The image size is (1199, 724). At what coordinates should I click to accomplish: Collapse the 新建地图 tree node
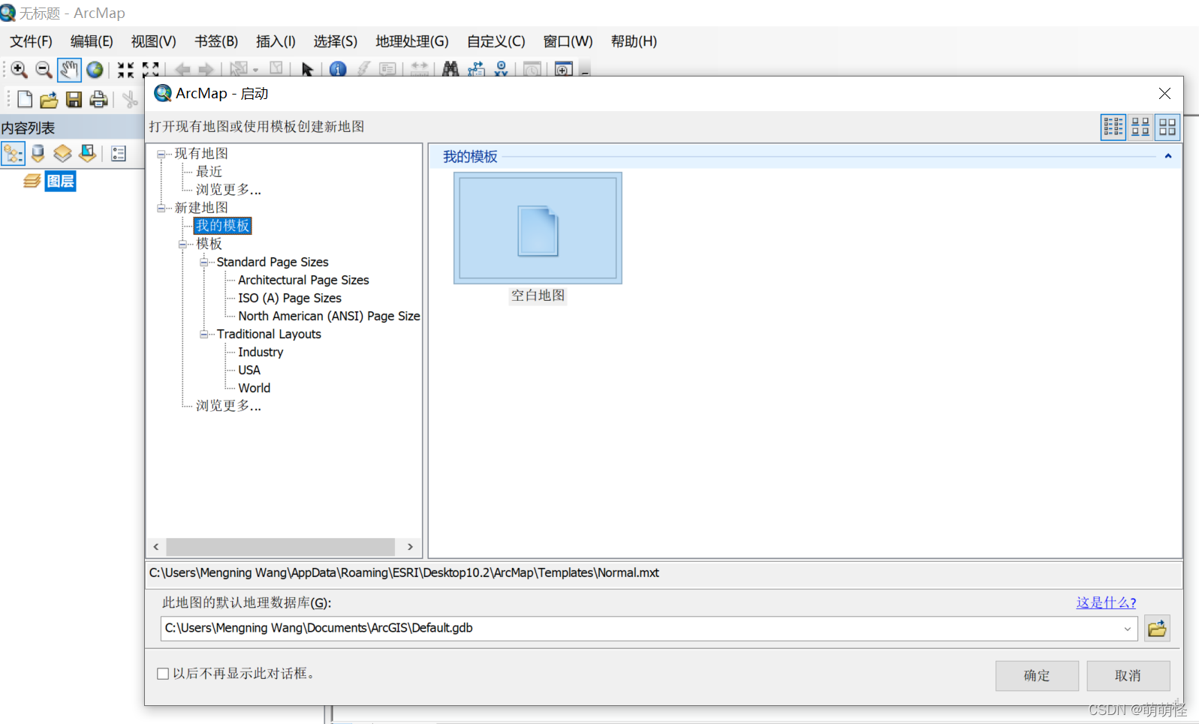(161, 208)
